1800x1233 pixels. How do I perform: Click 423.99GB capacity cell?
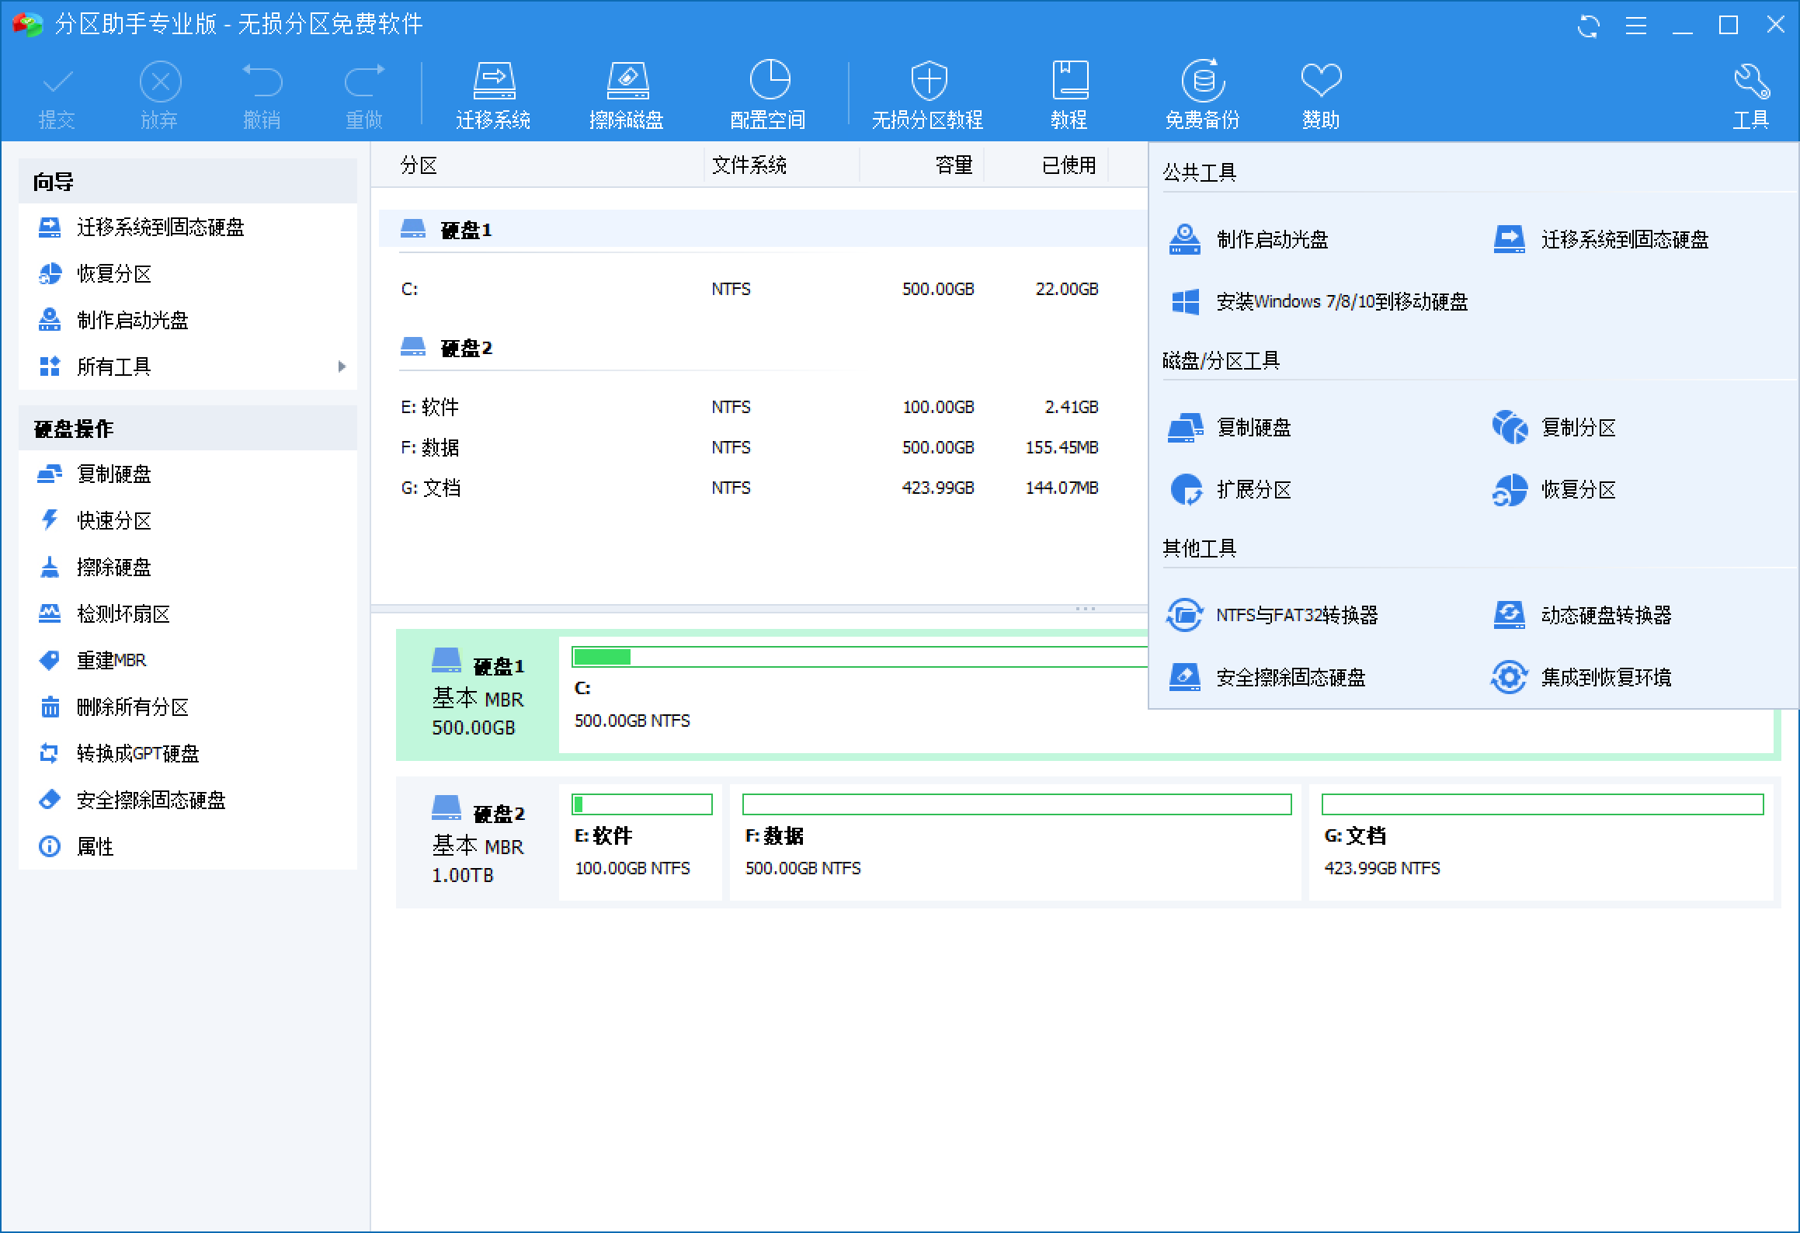938,488
